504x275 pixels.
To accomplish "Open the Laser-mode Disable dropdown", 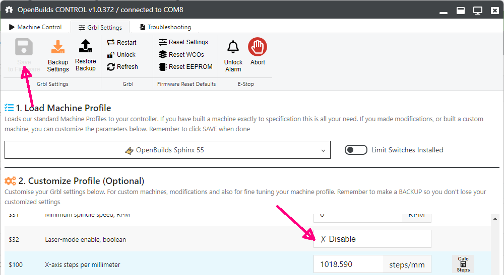I will coord(372,239).
